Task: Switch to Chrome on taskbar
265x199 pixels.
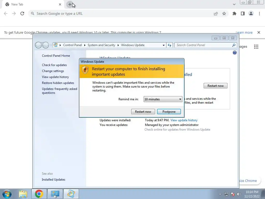Action: (x=39, y=194)
